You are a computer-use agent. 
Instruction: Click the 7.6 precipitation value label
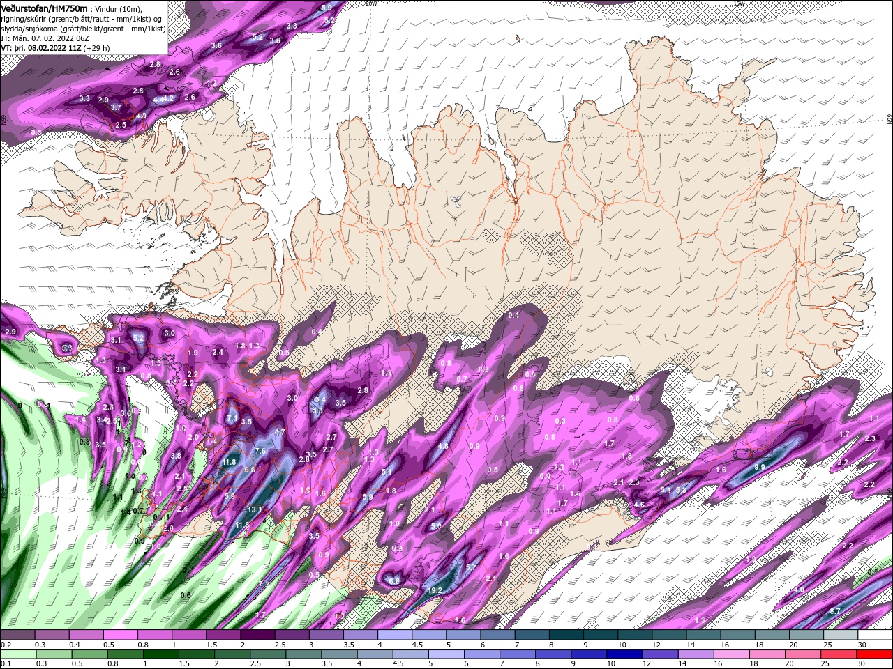click(260, 451)
